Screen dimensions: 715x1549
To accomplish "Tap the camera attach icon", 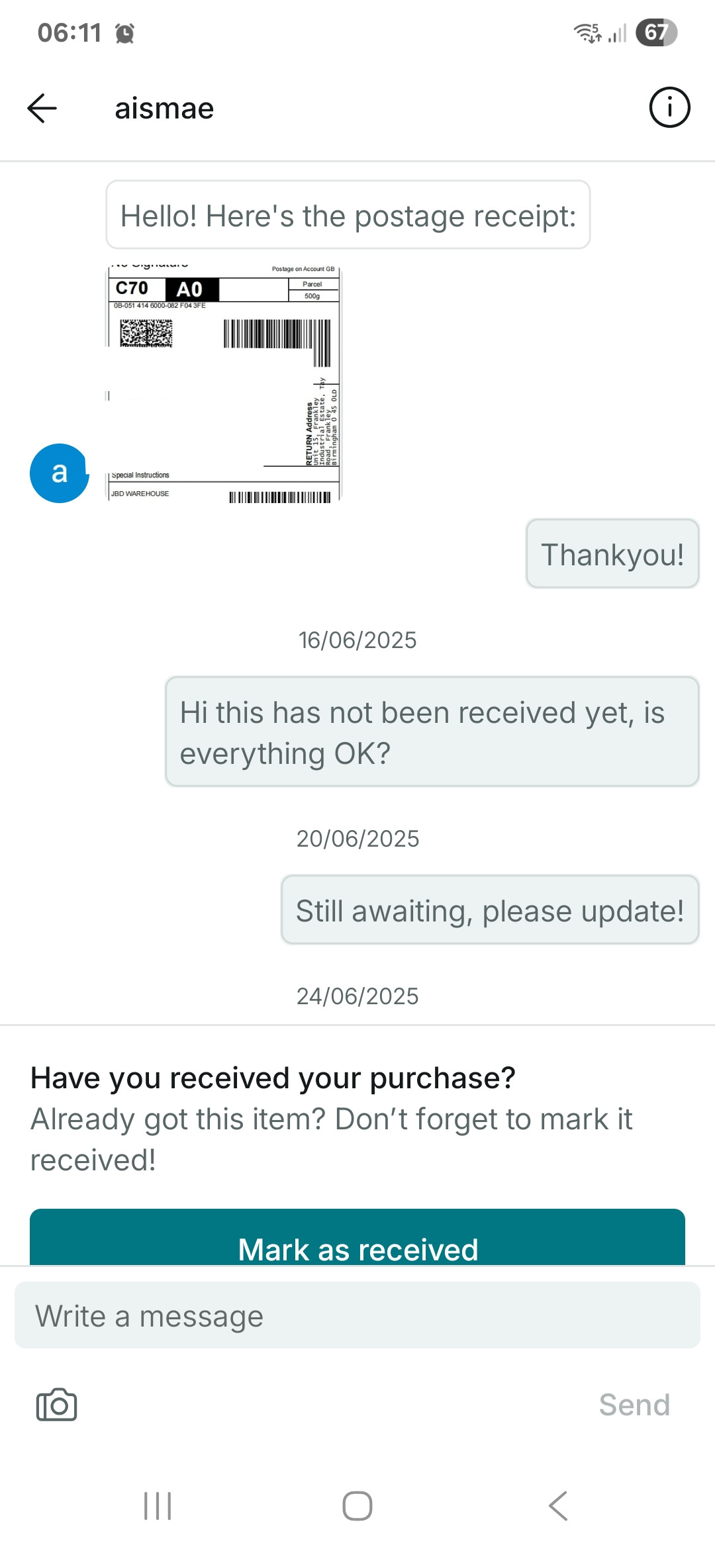I will click(x=56, y=1405).
